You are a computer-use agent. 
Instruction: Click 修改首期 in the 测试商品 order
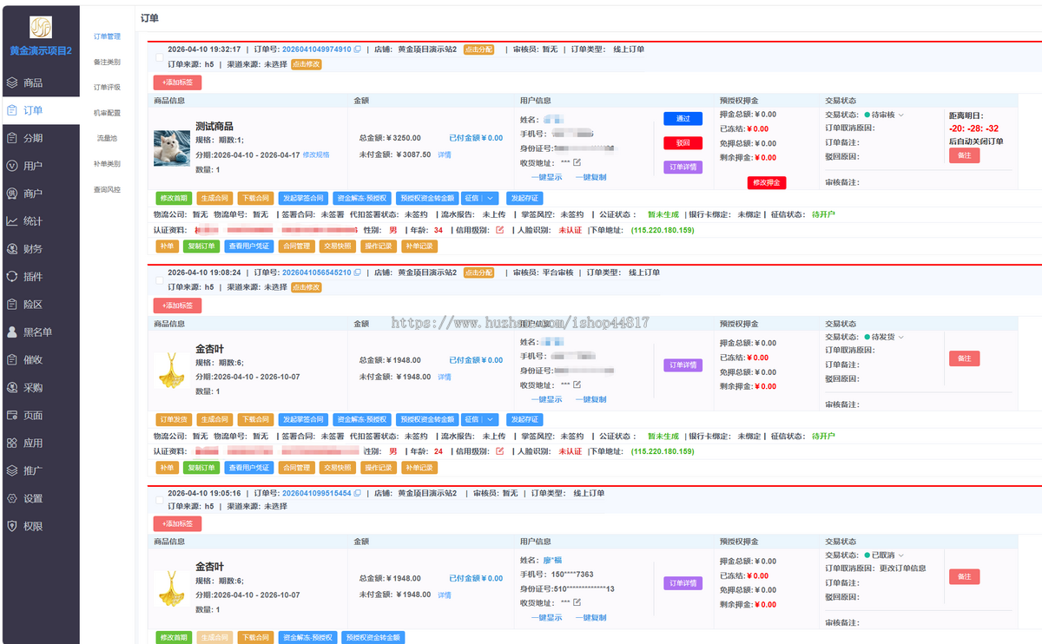pyautogui.click(x=174, y=198)
